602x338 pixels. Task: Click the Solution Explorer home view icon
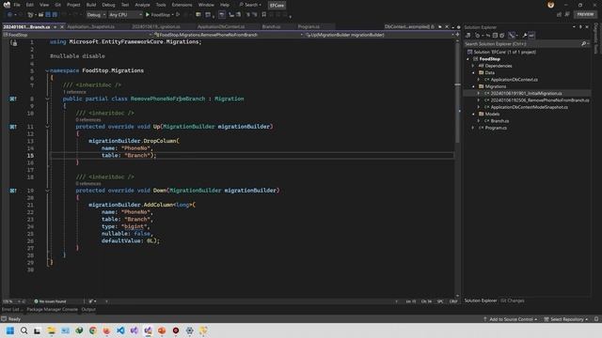[x=468, y=36]
